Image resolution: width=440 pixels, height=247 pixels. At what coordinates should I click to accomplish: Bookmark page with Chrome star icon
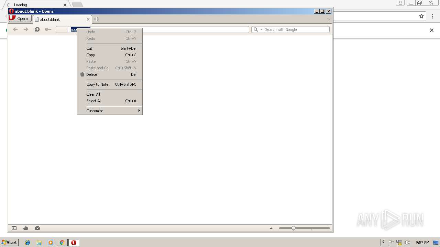[421, 16]
